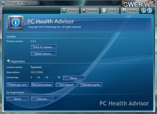Open help via question mark icon
157x114 pixels.
tap(150, 10)
